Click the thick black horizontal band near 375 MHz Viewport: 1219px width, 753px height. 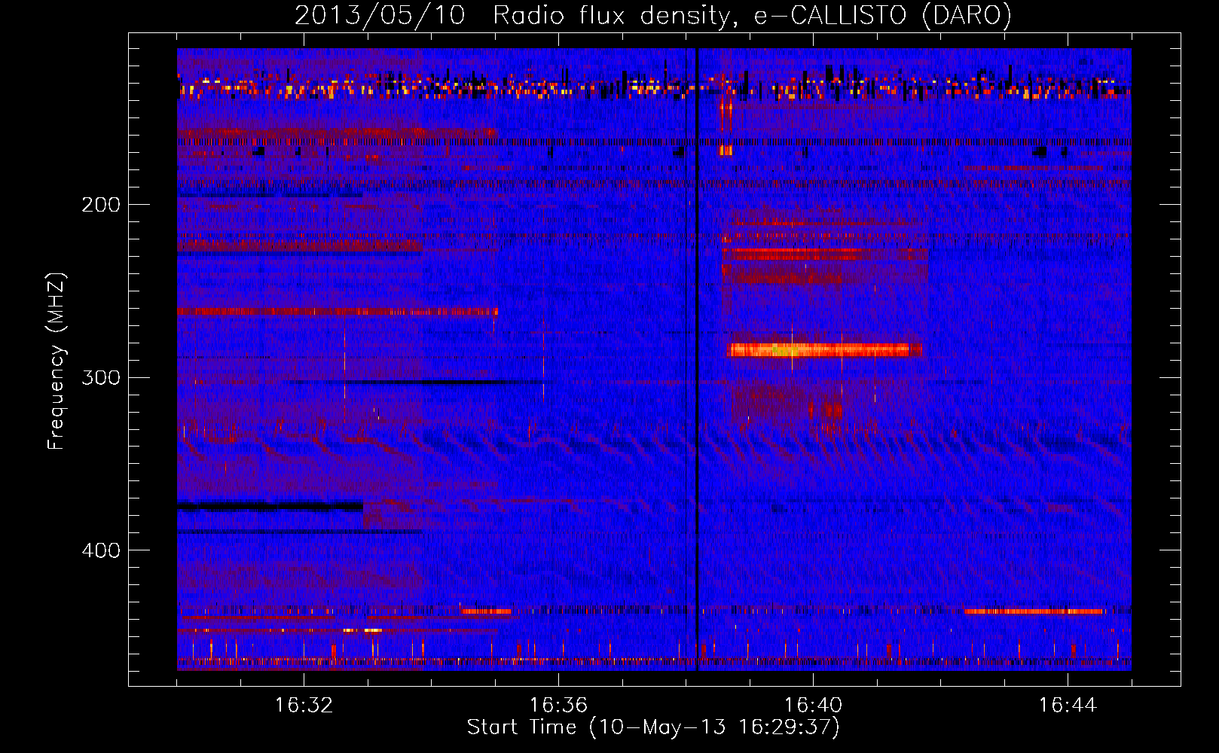tap(270, 507)
